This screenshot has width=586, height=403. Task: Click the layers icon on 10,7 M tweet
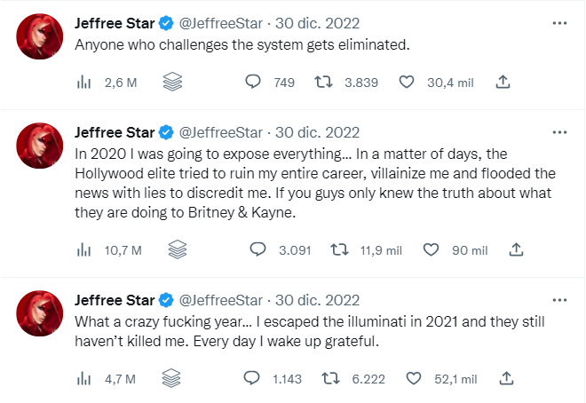pos(176,250)
